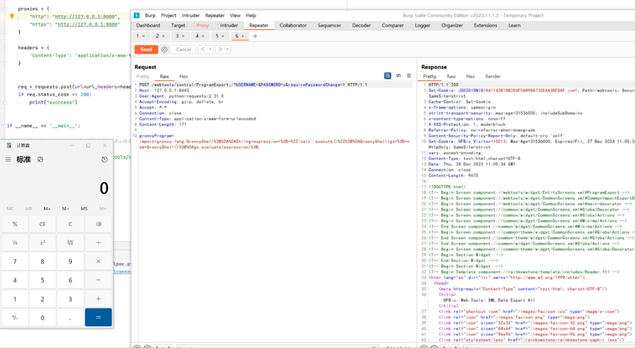Click Calculator x squared key
The width and height of the screenshot is (635, 348).
(43, 243)
